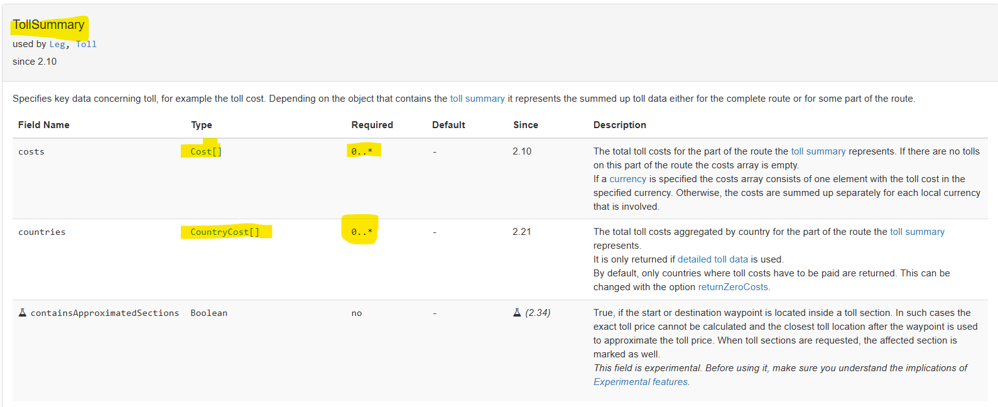Follow the 'currency' link in costs description
This screenshot has height=407, width=998.
(627, 179)
